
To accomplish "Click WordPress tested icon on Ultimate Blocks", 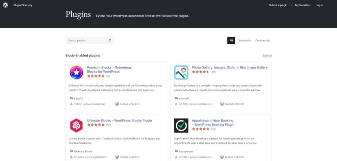I will click(x=117, y=157).
